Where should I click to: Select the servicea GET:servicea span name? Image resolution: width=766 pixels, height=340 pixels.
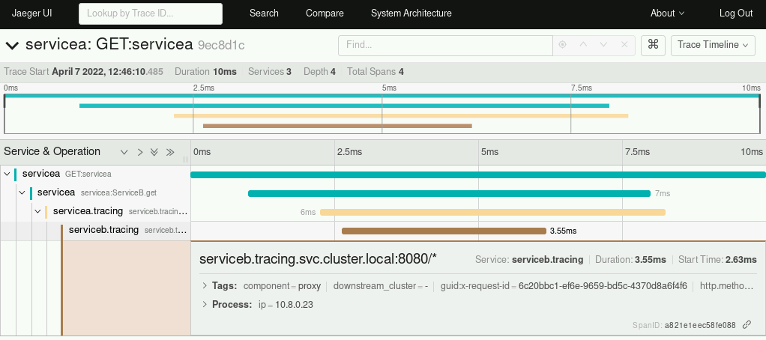(x=67, y=174)
